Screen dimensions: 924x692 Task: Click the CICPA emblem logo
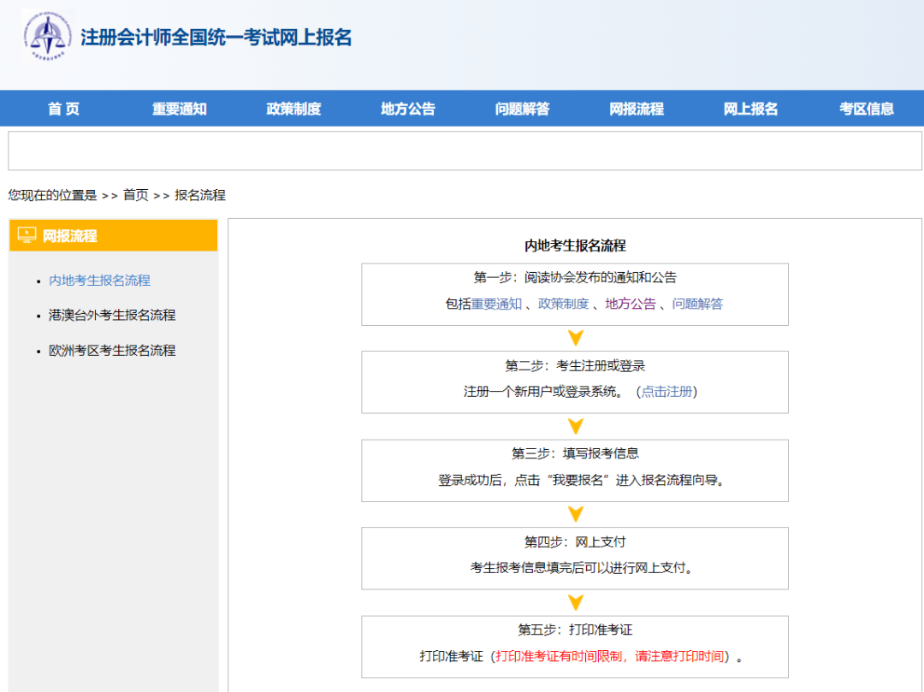[x=48, y=35]
